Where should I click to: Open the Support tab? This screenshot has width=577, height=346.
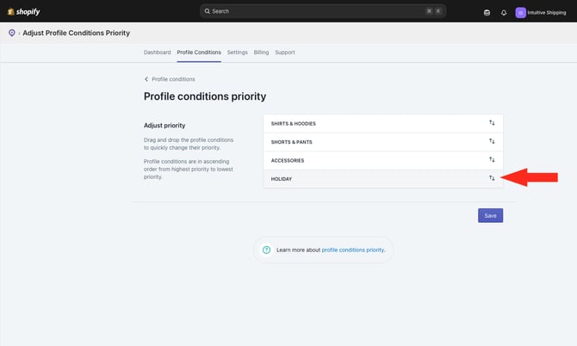coord(285,53)
